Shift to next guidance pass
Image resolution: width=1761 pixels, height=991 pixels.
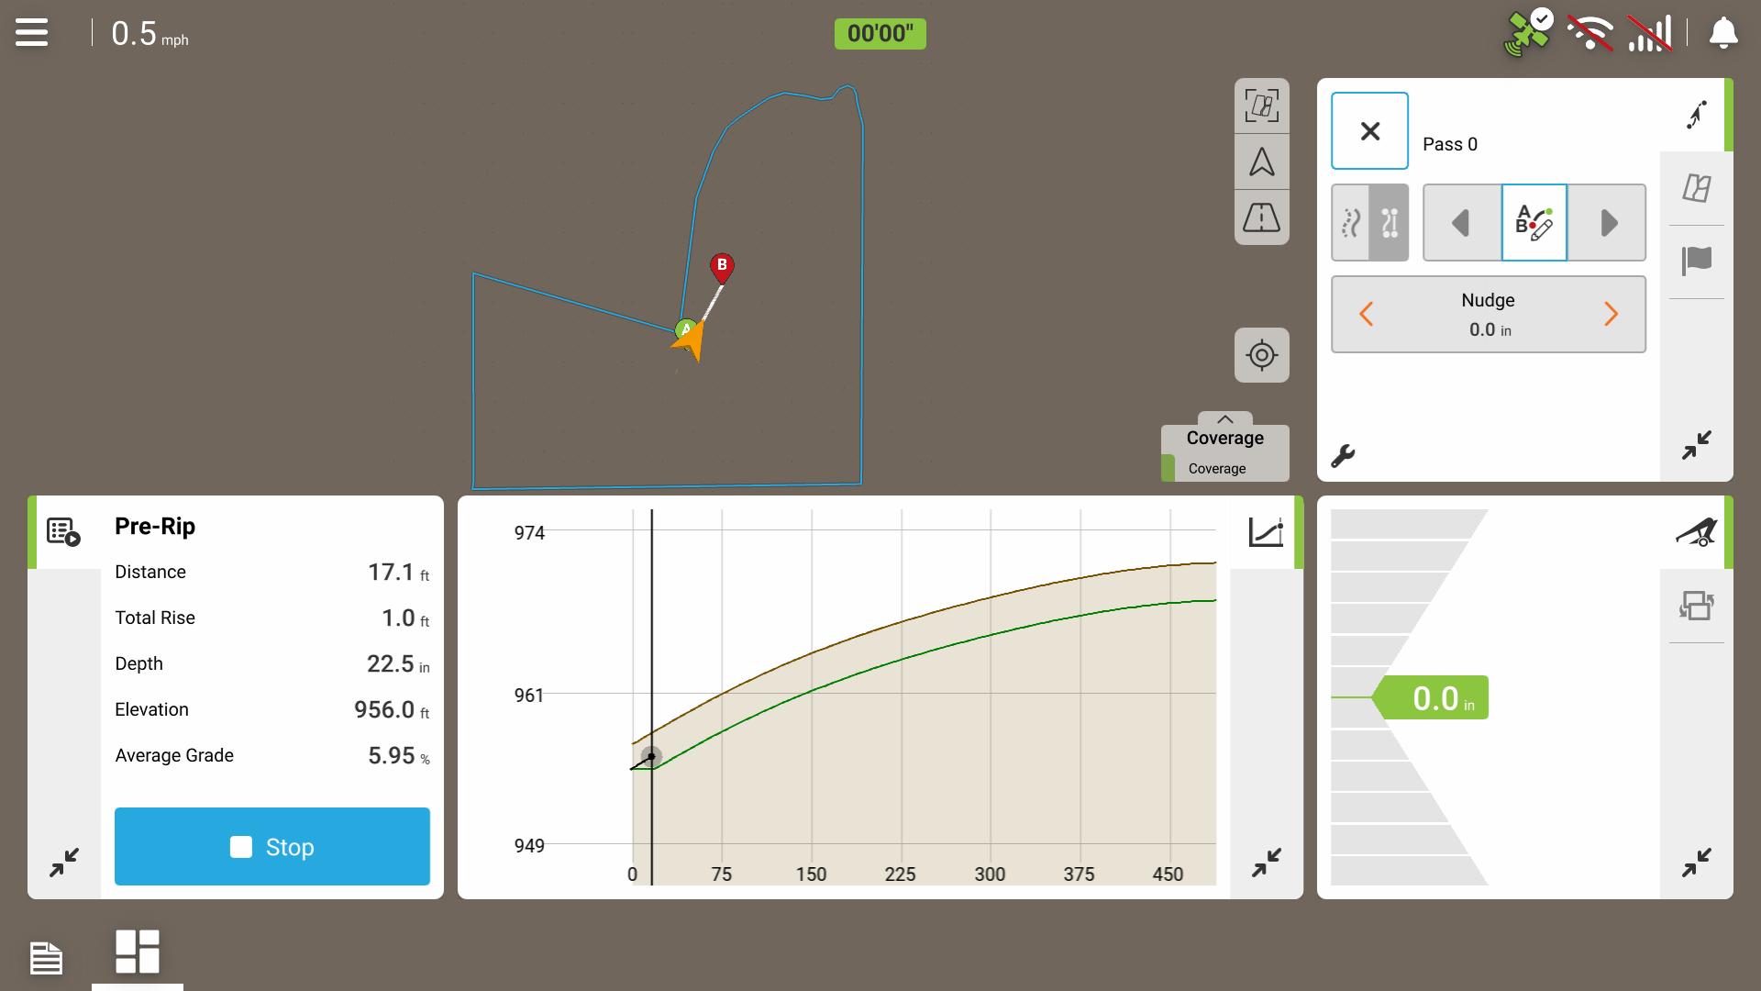click(1607, 223)
